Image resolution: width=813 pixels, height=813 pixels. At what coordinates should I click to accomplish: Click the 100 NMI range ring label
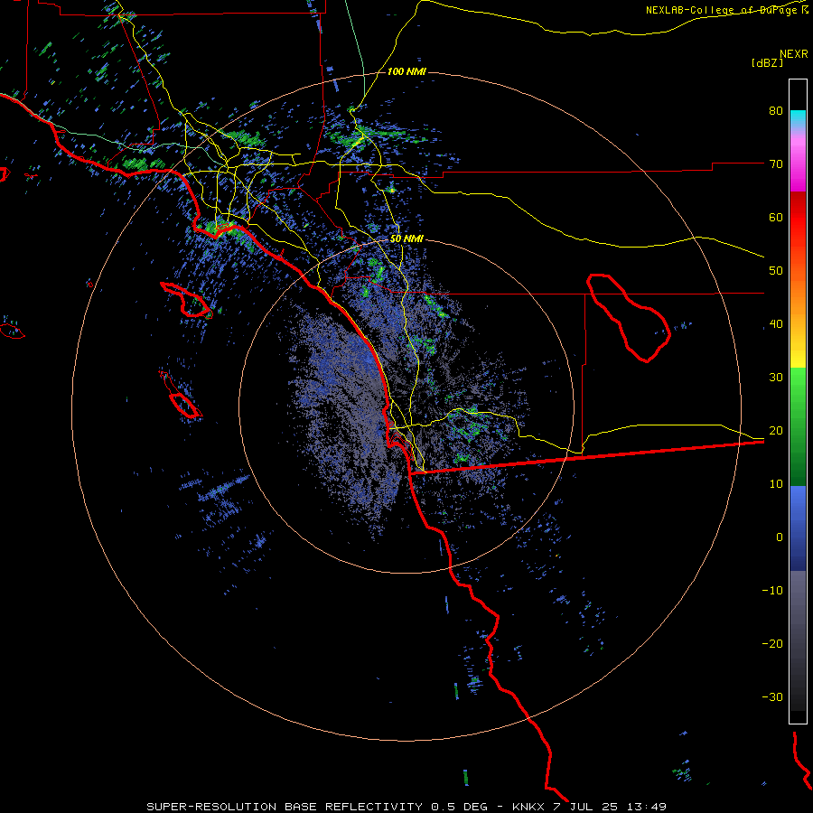point(406,71)
